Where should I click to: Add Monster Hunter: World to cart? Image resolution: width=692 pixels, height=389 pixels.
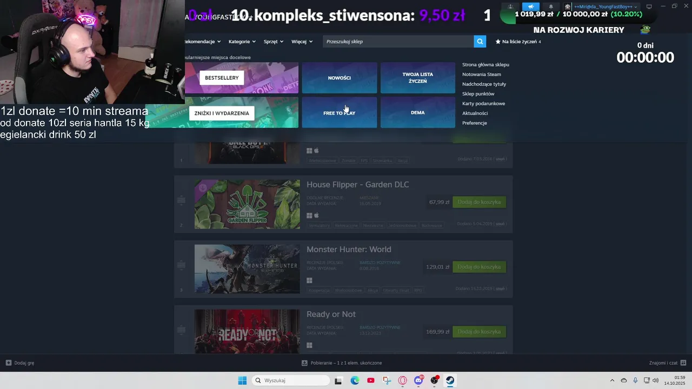click(479, 267)
